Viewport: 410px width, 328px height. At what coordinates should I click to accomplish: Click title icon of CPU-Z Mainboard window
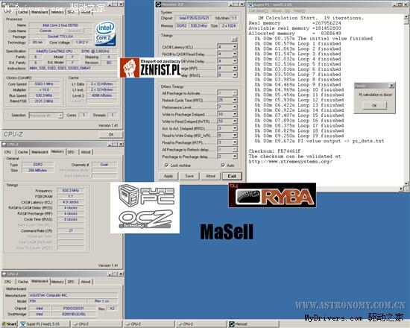coord(4,274)
